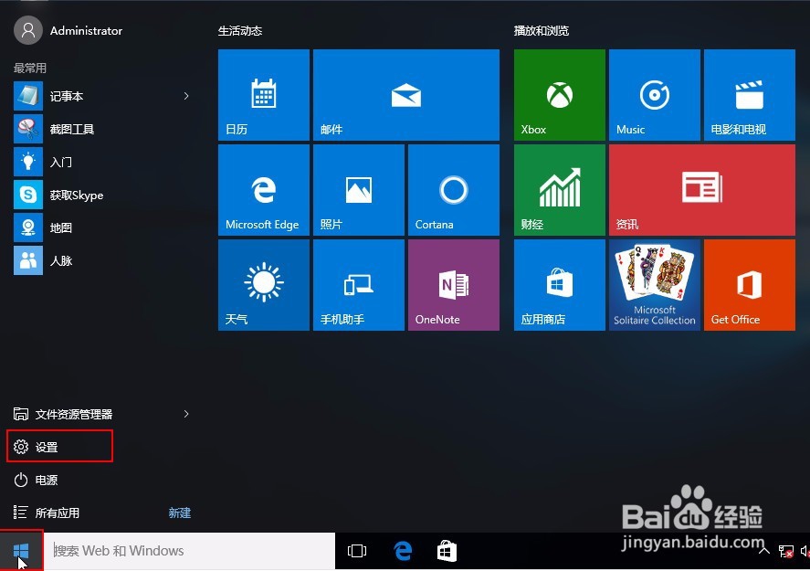
Task: Show 所有应用 all apps list
Action: pos(47,513)
